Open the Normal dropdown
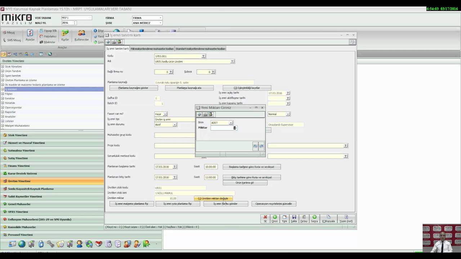Screen dimensions: 461x259 coord(288,114)
